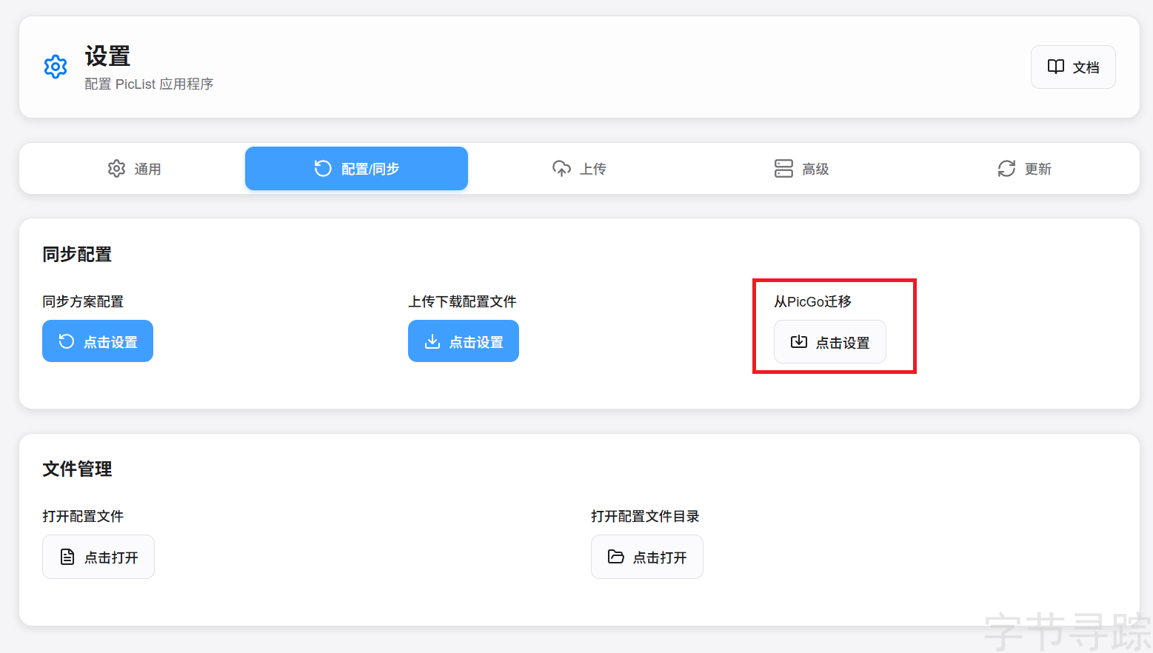Click import icon in 从PicGo迁移 button

799,342
